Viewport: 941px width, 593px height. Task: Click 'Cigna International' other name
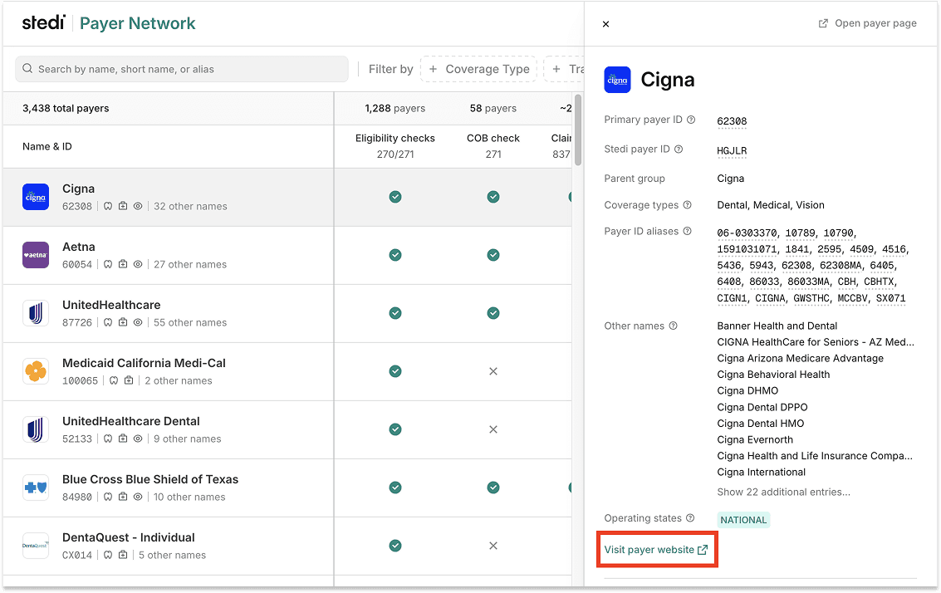pos(761,473)
